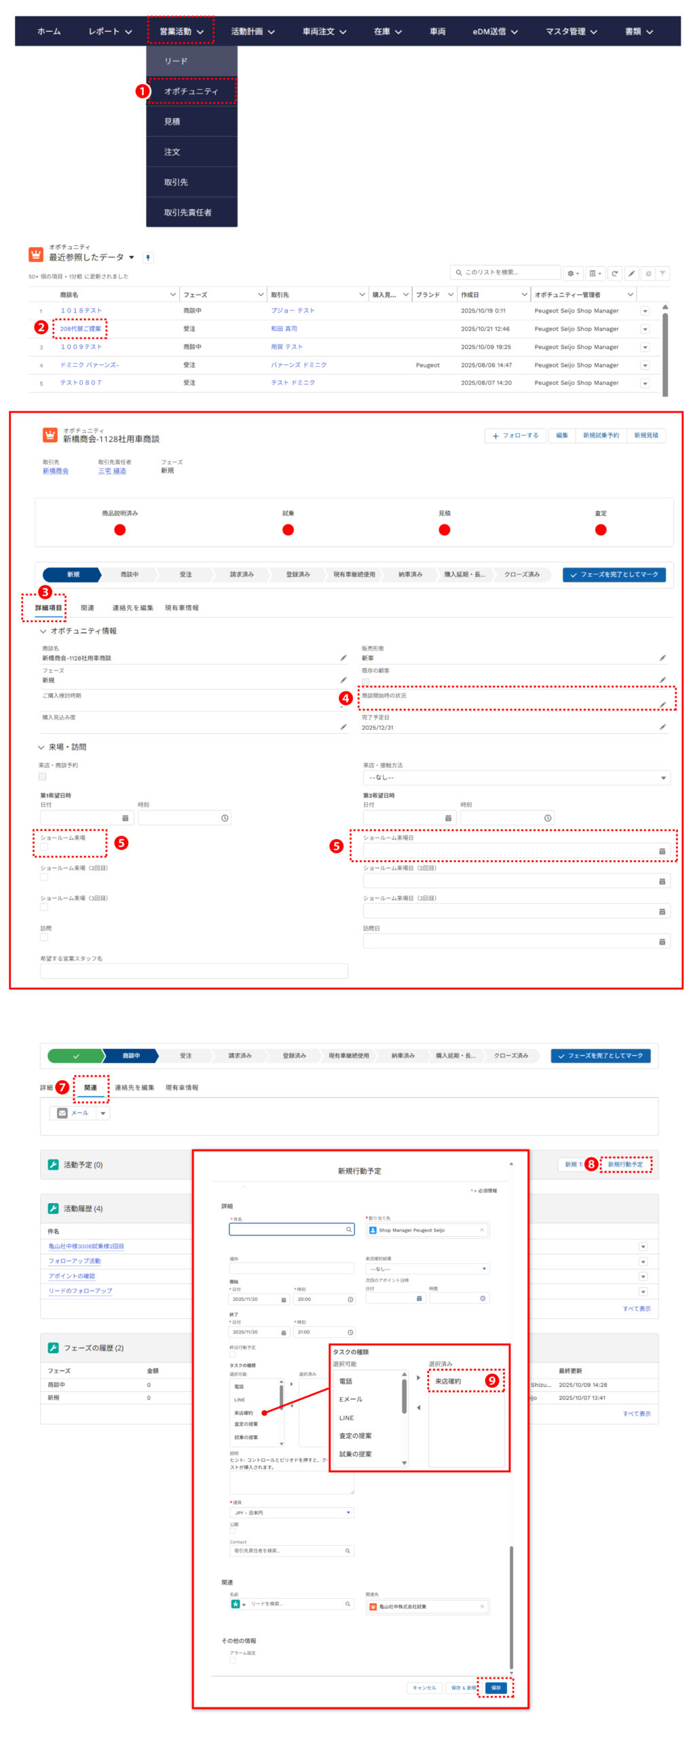
Task: Switch to the 詳細項目 tab
Action: tap(48, 608)
